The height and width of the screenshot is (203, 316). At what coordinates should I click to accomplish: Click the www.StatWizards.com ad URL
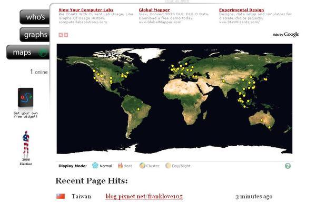(x=240, y=22)
